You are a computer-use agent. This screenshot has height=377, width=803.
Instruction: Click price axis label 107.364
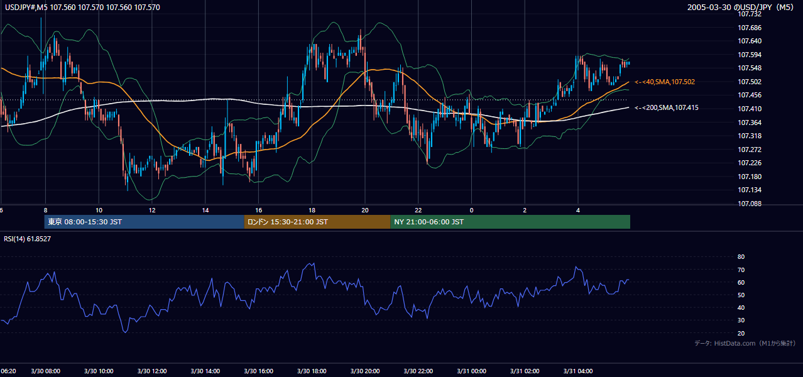coord(750,123)
